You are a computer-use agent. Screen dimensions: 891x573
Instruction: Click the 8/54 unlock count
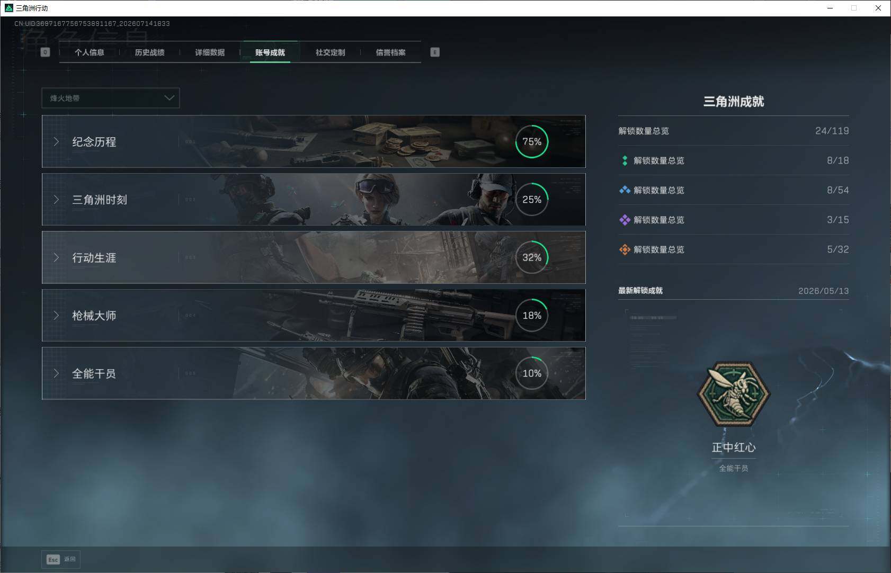click(x=837, y=190)
